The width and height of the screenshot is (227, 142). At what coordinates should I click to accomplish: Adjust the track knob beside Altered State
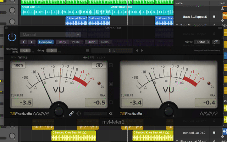(12, 21)
